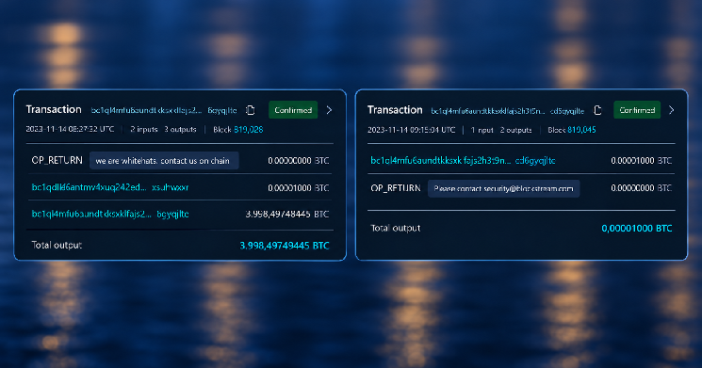The width and height of the screenshot is (702, 368).
Task: Click 0.00001000 BTC beside bc1qdll6 address
Action: (x=299, y=188)
